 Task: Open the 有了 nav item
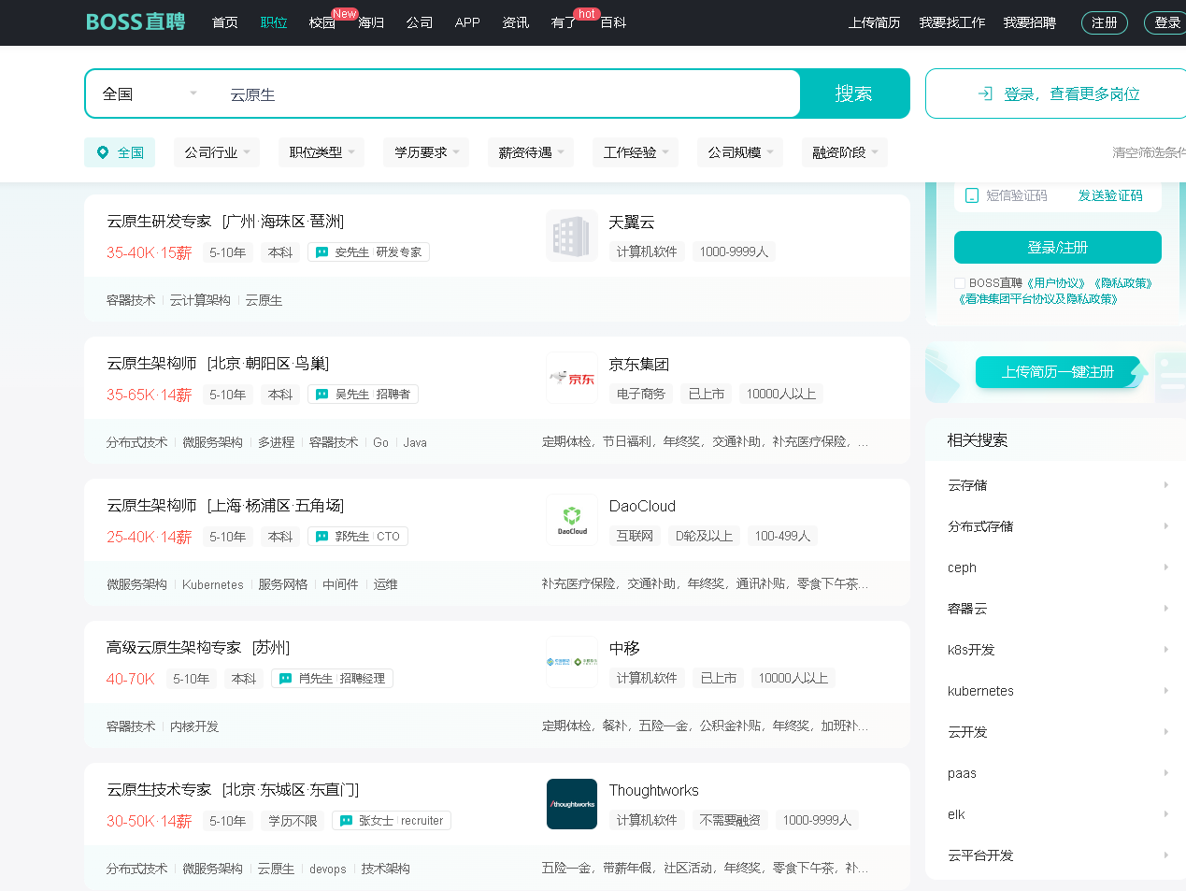[564, 22]
